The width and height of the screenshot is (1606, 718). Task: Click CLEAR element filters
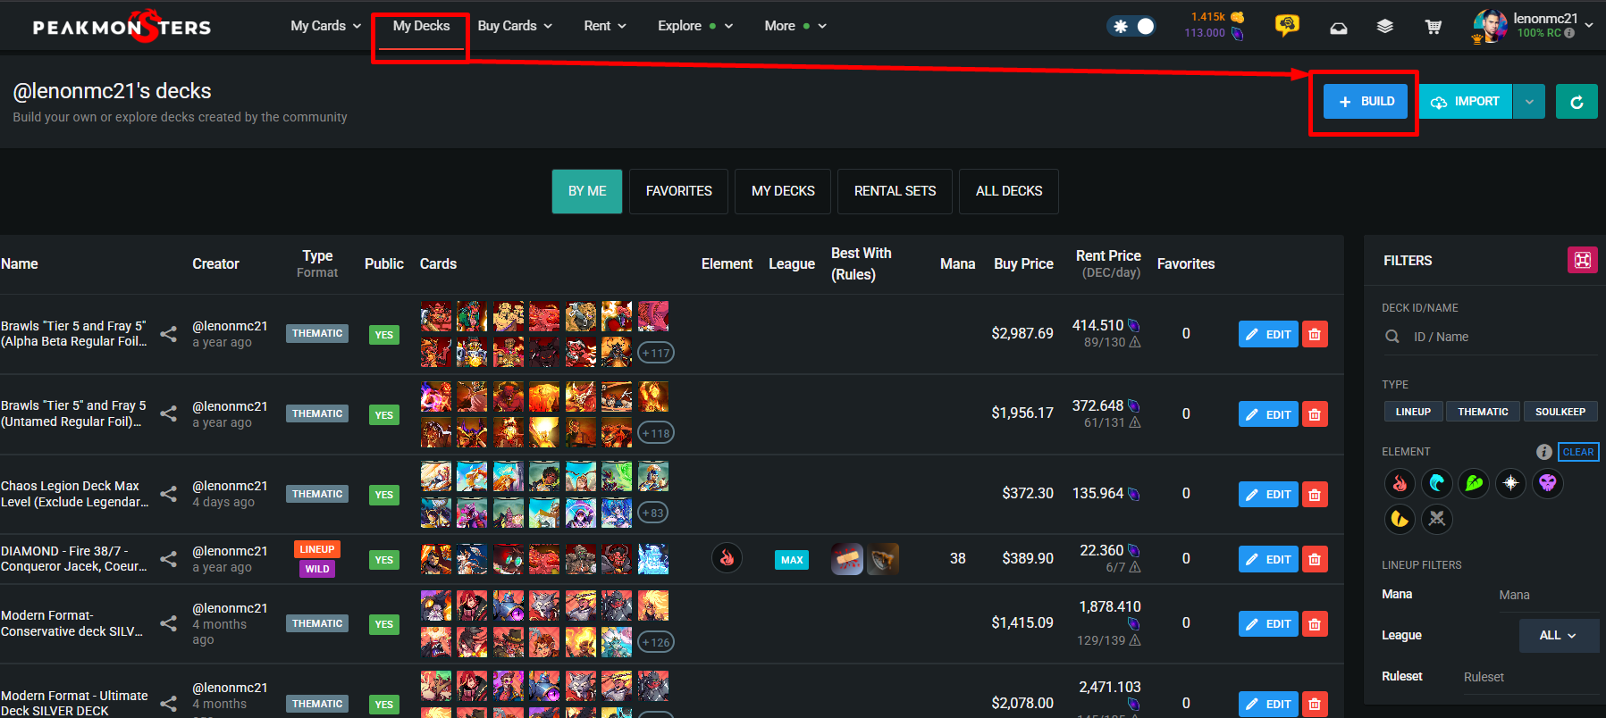[x=1578, y=452]
